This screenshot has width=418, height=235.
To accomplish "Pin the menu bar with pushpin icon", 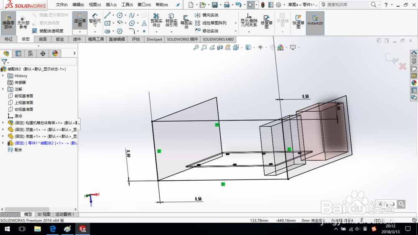I will click(x=178, y=5).
